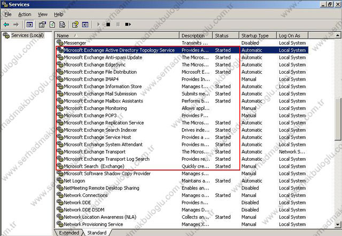The height and width of the screenshot is (236, 342).
Task: Select Microsoft Exchange Active Directory Topology Service
Action: click(x=182, y=50)
